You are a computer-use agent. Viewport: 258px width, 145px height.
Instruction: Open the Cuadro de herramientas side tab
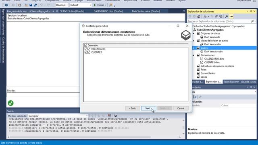[3, 50]
